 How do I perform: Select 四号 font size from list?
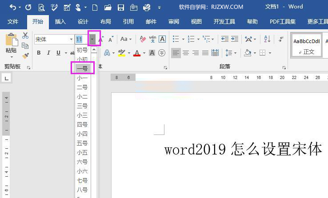tap(83, 124)
